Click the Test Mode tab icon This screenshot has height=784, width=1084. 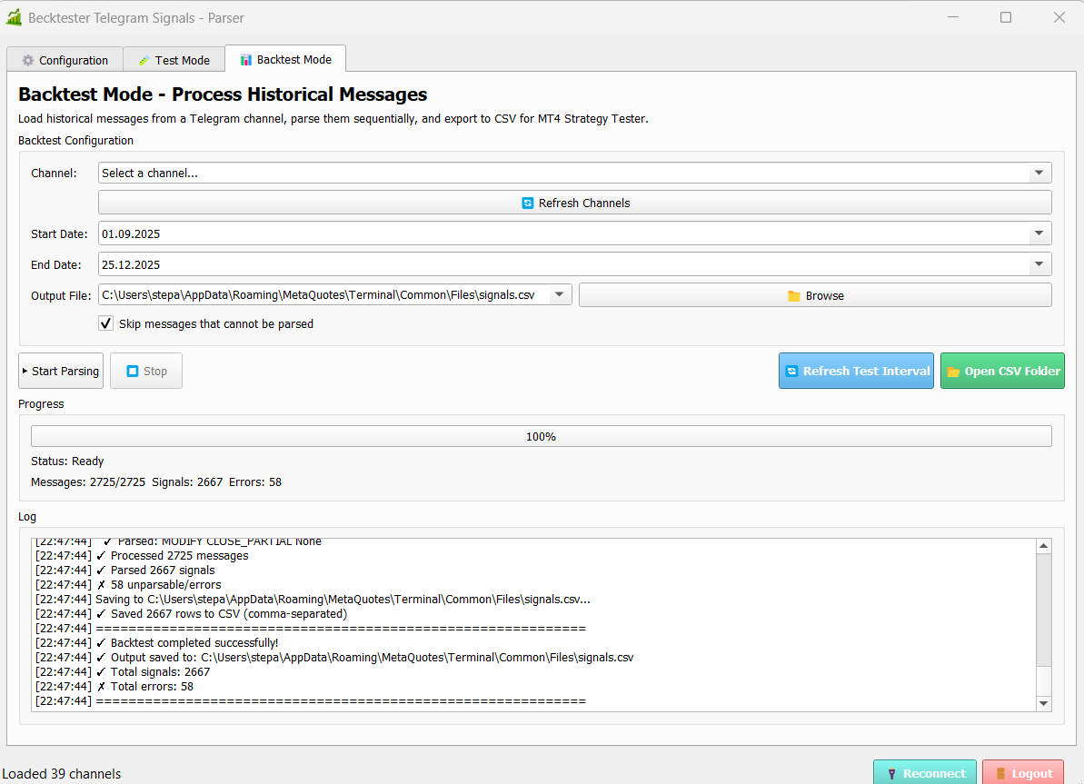click(144, 61)
